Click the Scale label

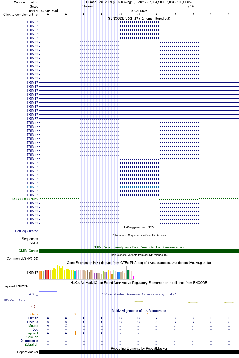click(x=34, y=6)
